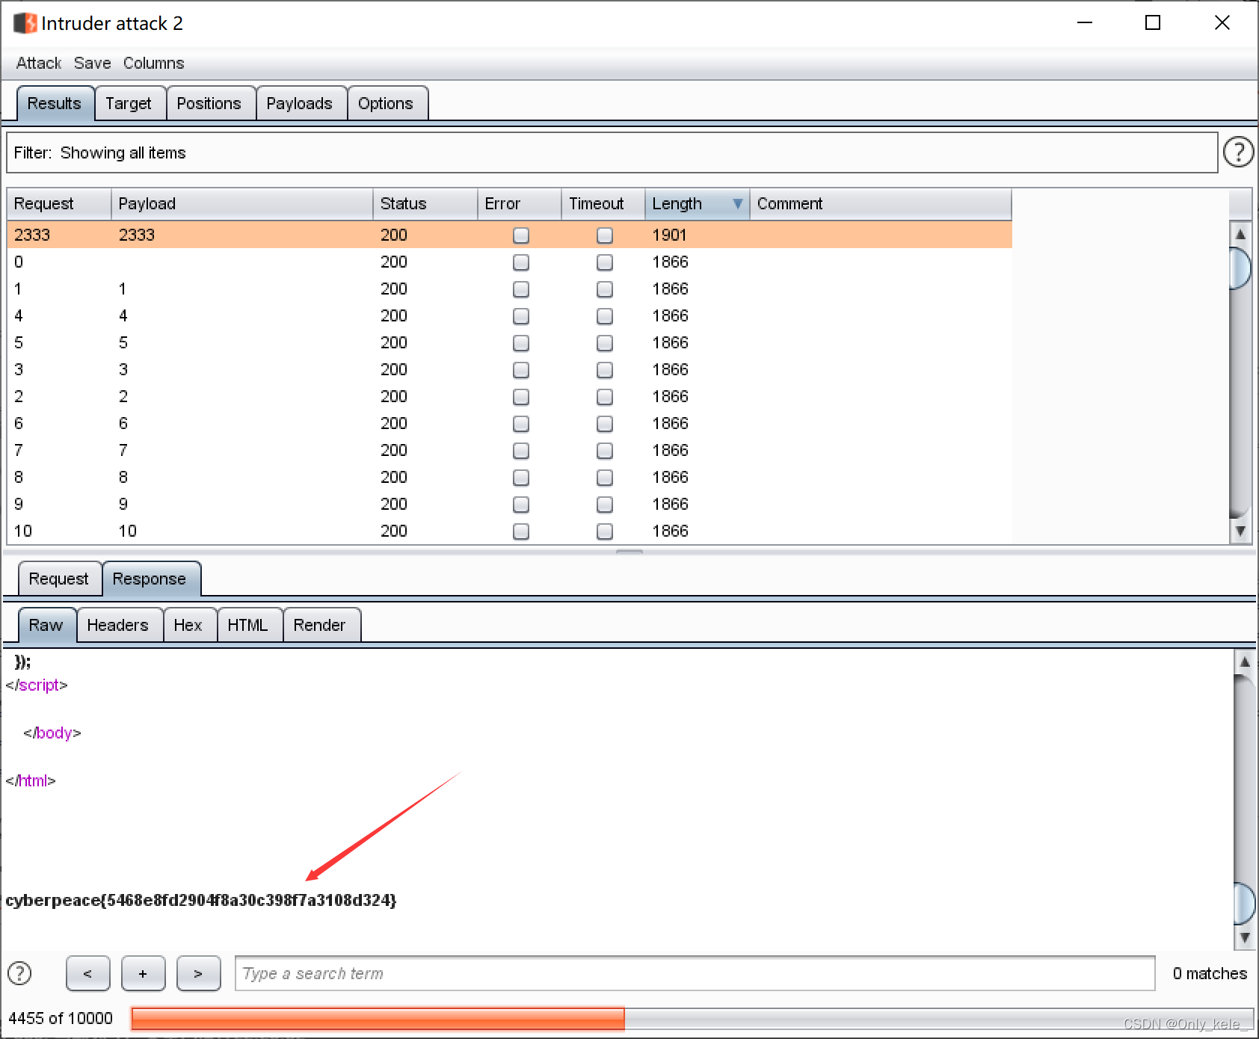Click the 0 matches label
1259x1039 pixels.
[1210, 973]
